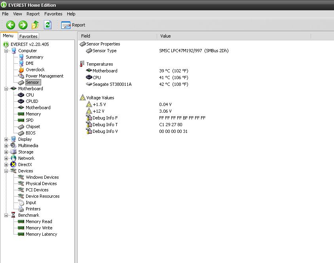334x263 pixels.
Task: Click the Display monitor icon
Action: [x=13, y=139]
